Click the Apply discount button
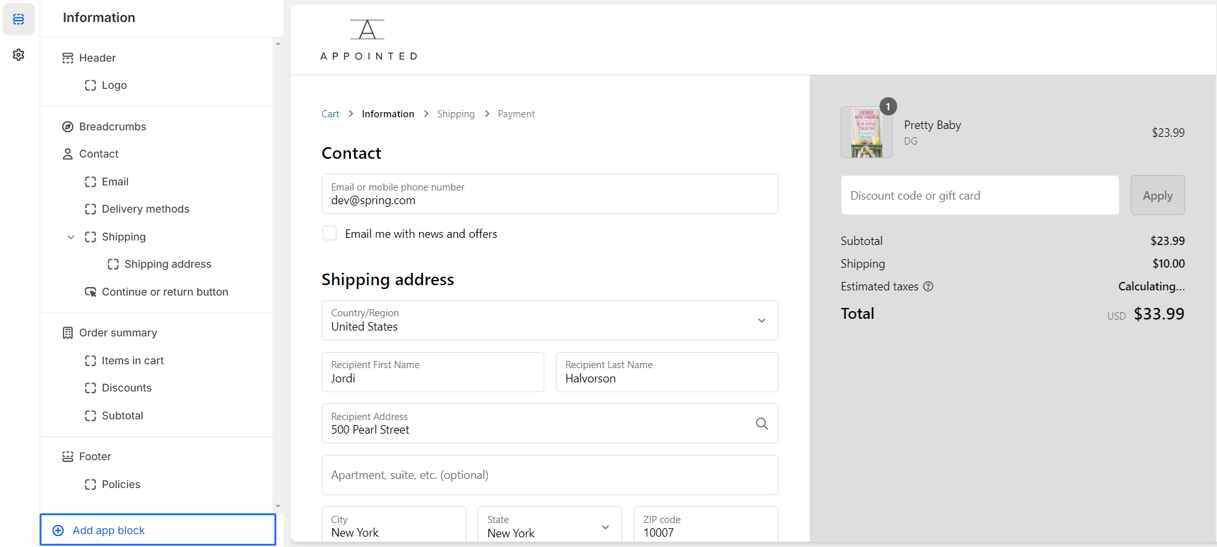The image size is (1217, 547). pyautogui.click(x=1157, y=195)
